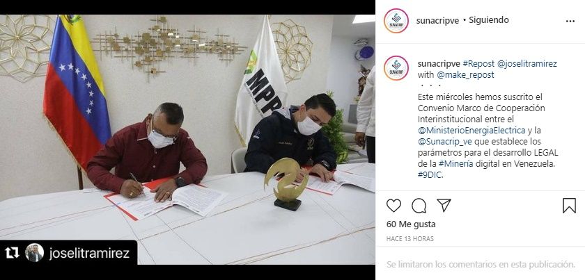585x280 pixels.
Task: Open comments with the speech bubble icon
Action: [x=419, y=206]
